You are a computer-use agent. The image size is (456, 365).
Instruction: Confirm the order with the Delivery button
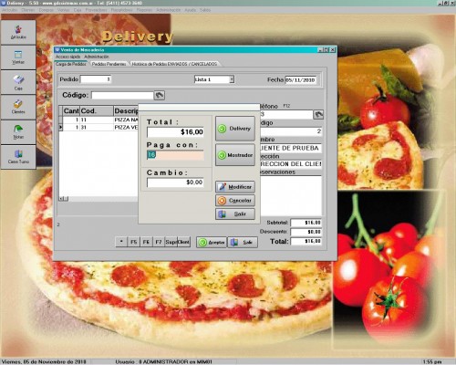click(x=235, y=129)
